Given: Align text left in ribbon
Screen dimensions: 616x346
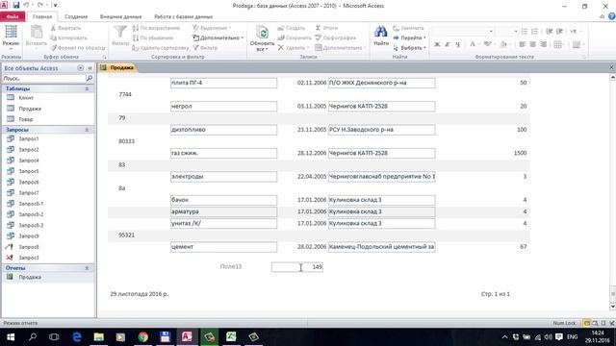Looking at the screenshot, I should click(522, 44).
